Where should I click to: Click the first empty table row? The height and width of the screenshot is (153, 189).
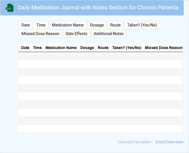click(100, 56)
